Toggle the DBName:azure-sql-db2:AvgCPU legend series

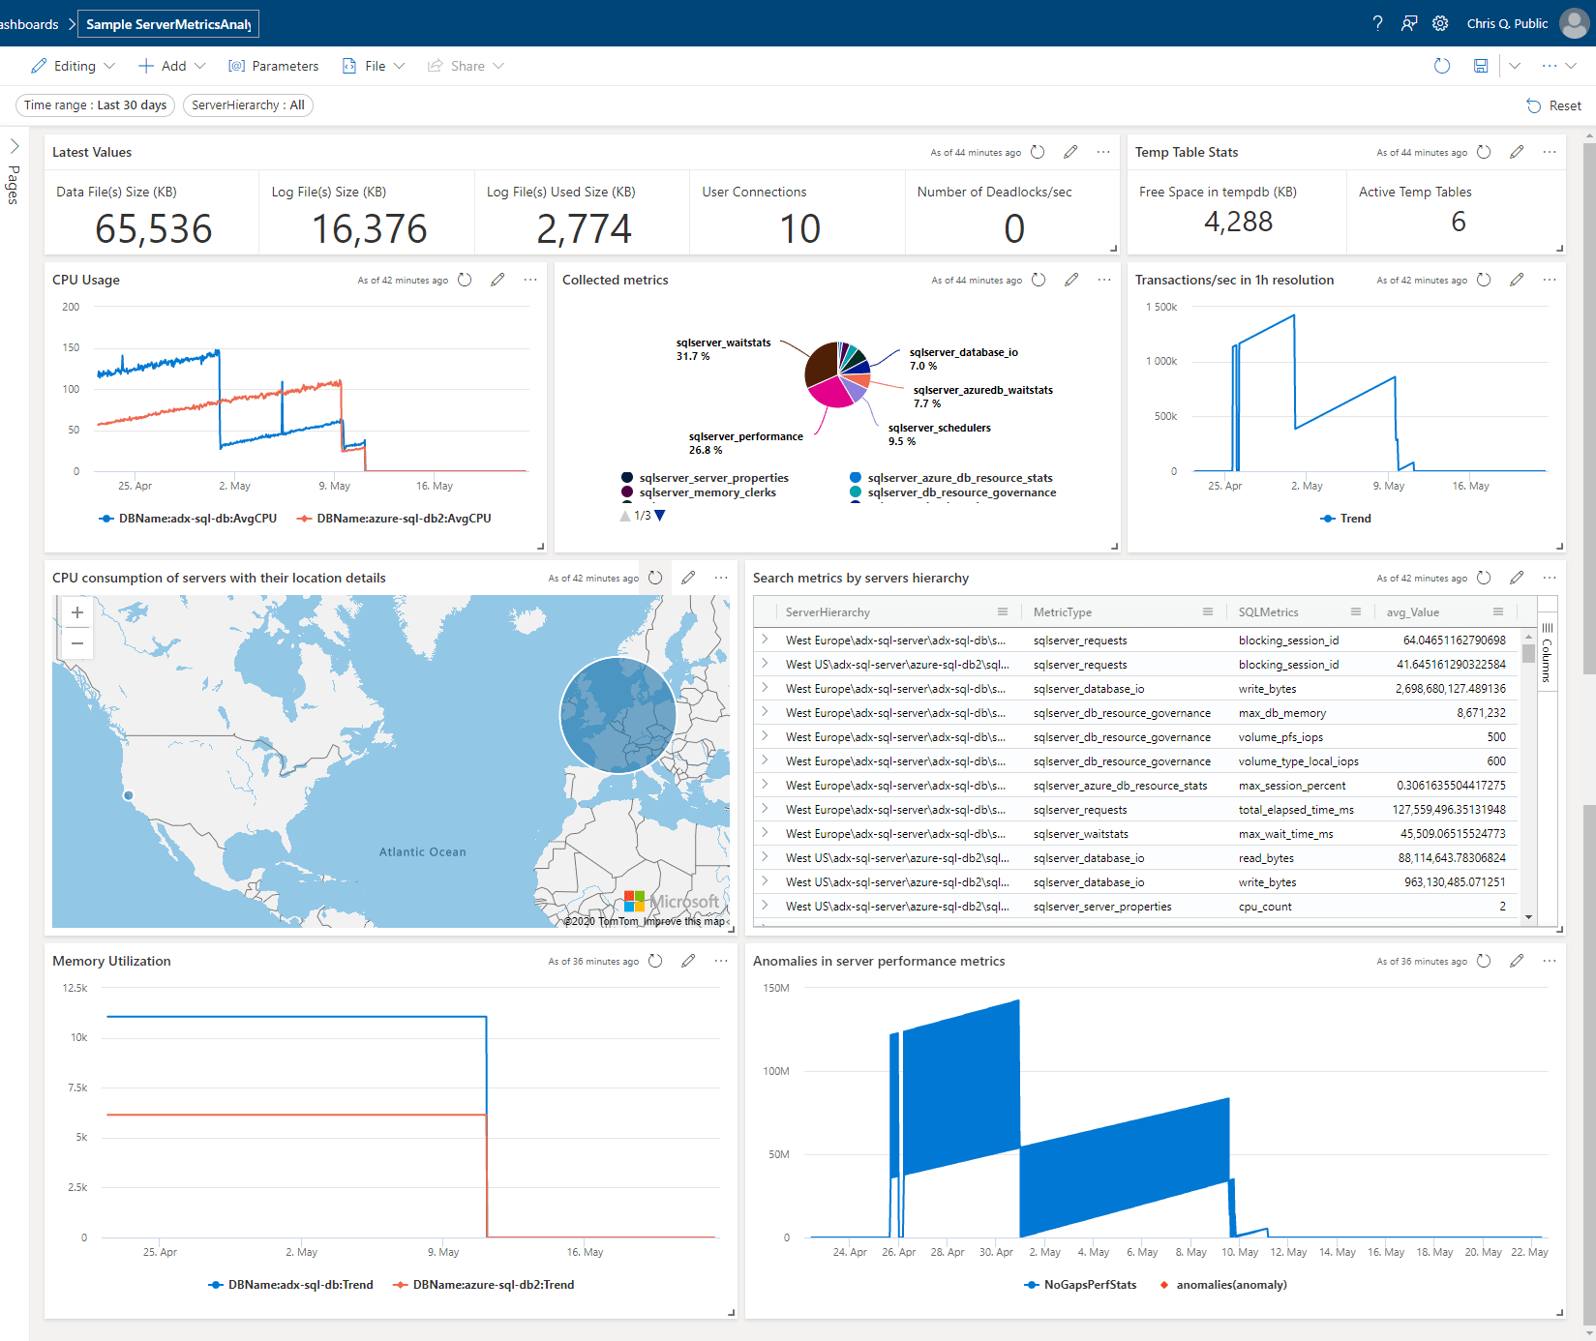[x=404, y=518]
